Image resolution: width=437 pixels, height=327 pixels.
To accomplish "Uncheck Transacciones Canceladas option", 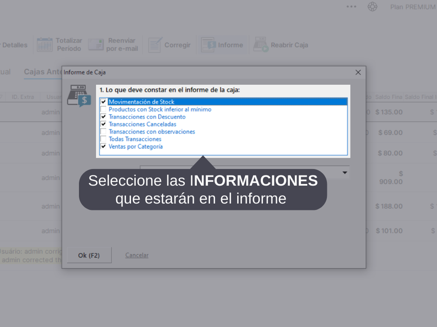I will [x=103, y=124].
